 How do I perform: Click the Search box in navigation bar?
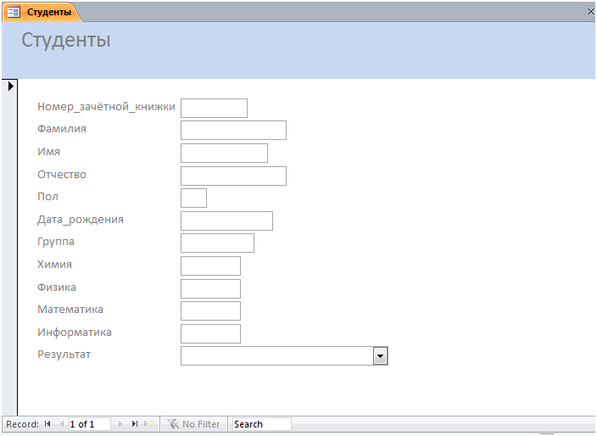pos(261,424)
